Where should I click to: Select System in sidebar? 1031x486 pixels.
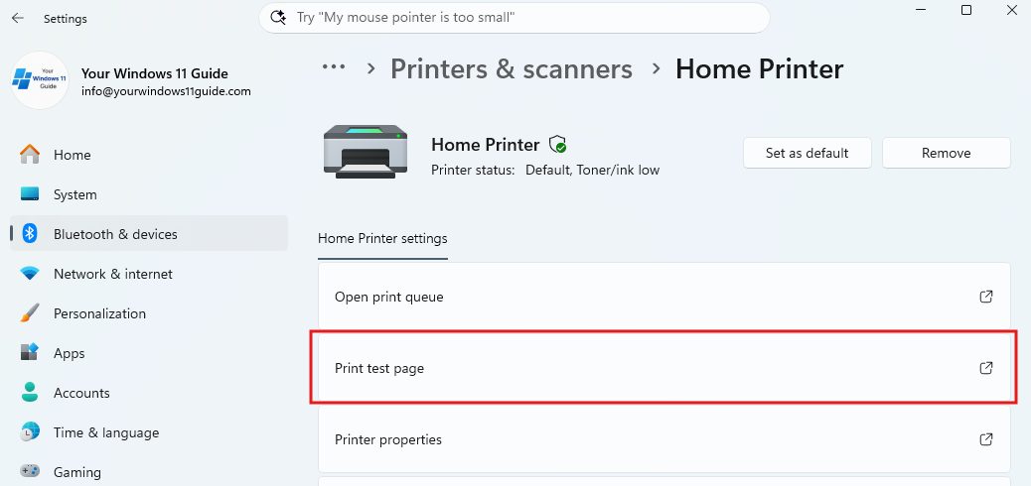click(149, 194)
